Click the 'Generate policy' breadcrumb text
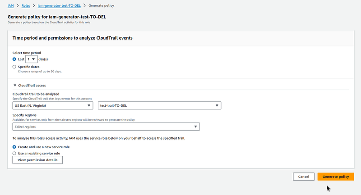 pos(101,5)
